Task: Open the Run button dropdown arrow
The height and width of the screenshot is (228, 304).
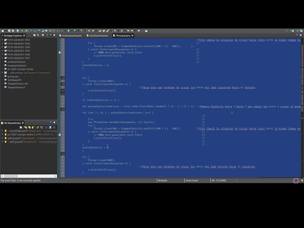Action: 72,31
